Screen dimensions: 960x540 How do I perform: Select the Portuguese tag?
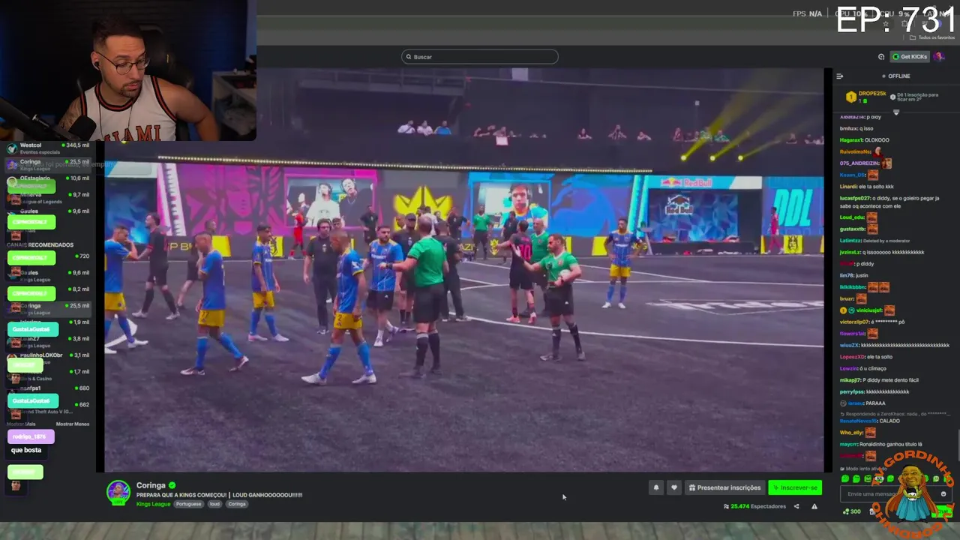[x=188, y=504]
